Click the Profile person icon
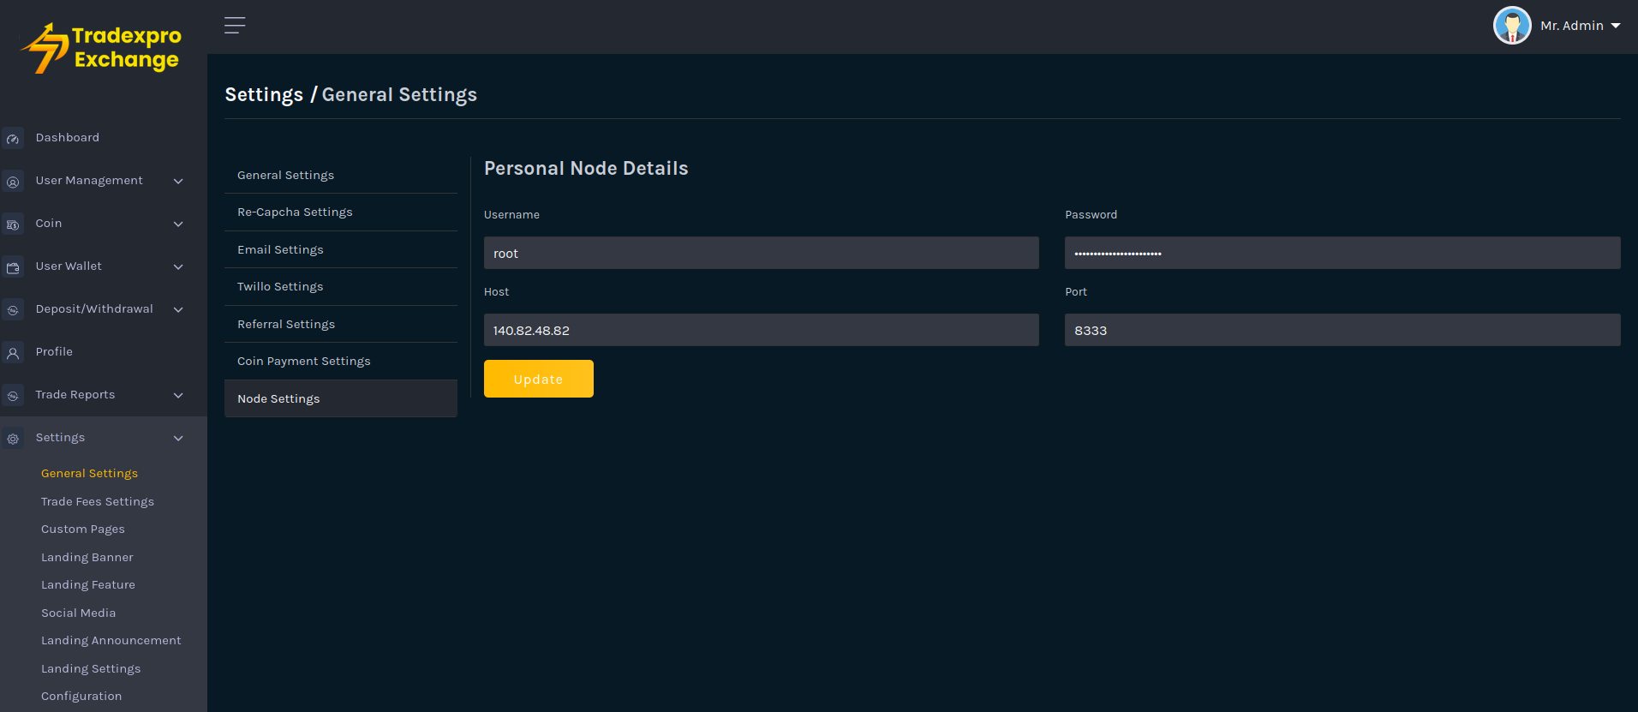This screenshot has height=712, width=1638. tap(13, 353)
